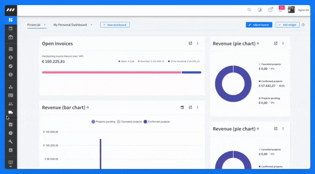315x174 pixels.
Task: Click Canceled projects label in top pie chart
Action: [271, 64]
